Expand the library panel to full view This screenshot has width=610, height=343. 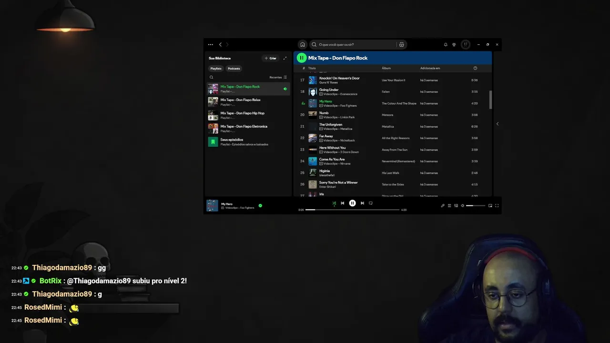[285, 58]
